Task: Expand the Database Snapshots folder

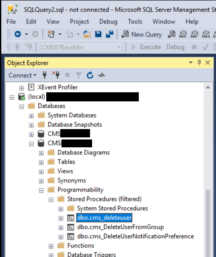Action: [x=31, y=125]
